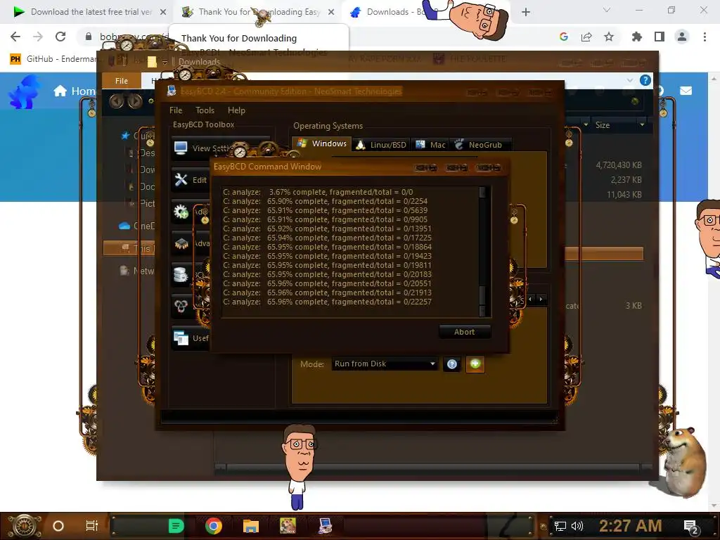Viewport: 720px width, 540px height.
Task: Click command window vertical scrollbar
Action: point(482,251)
